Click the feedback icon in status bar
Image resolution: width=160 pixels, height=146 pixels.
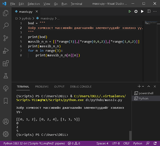(148, 143)
